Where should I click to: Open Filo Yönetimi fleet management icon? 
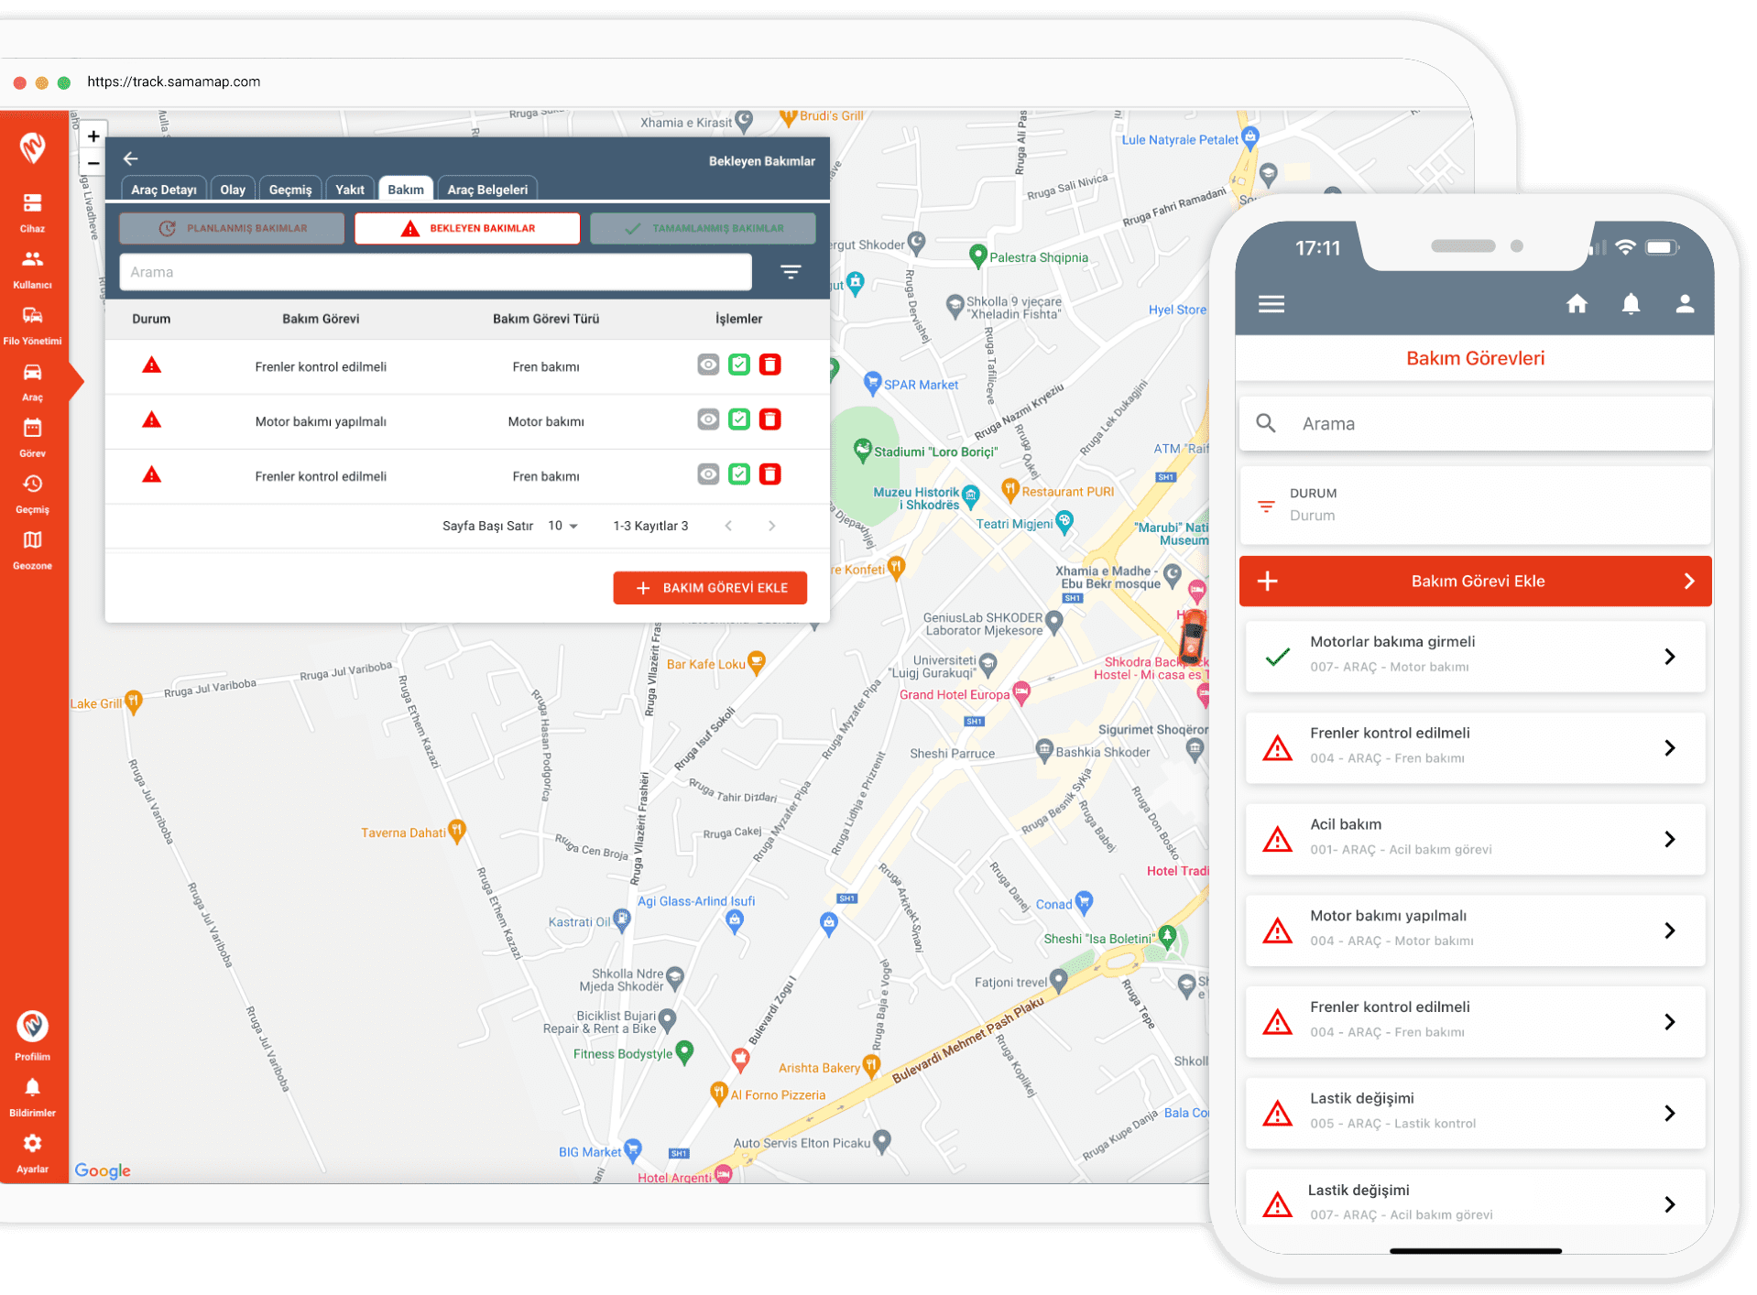point(33,325)
